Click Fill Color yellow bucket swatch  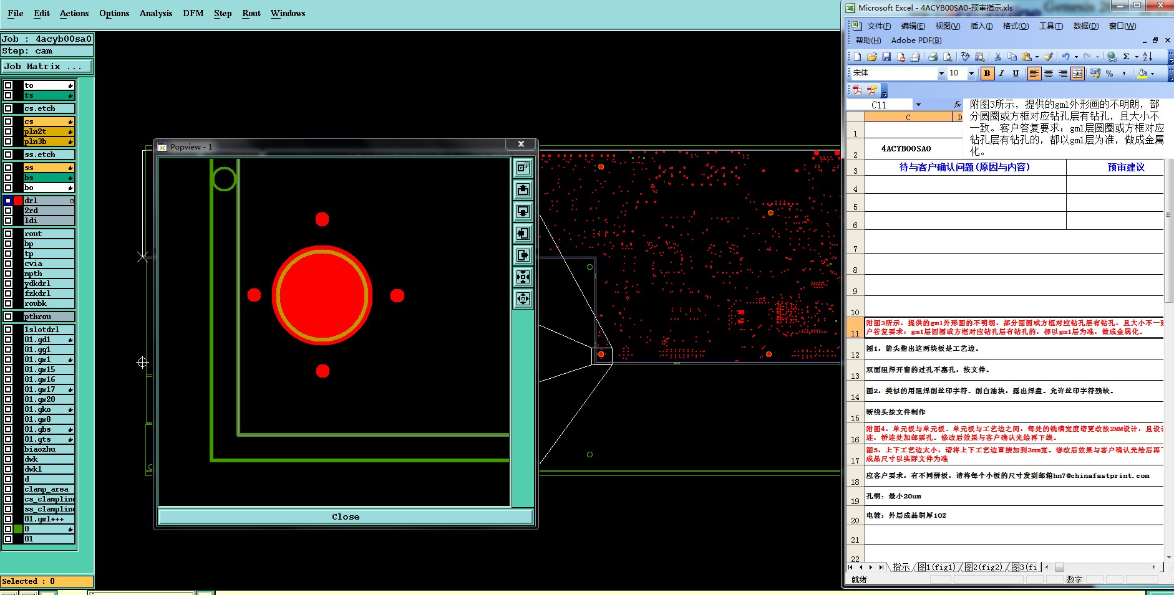pyautogui.click(x=1142, y=74)
